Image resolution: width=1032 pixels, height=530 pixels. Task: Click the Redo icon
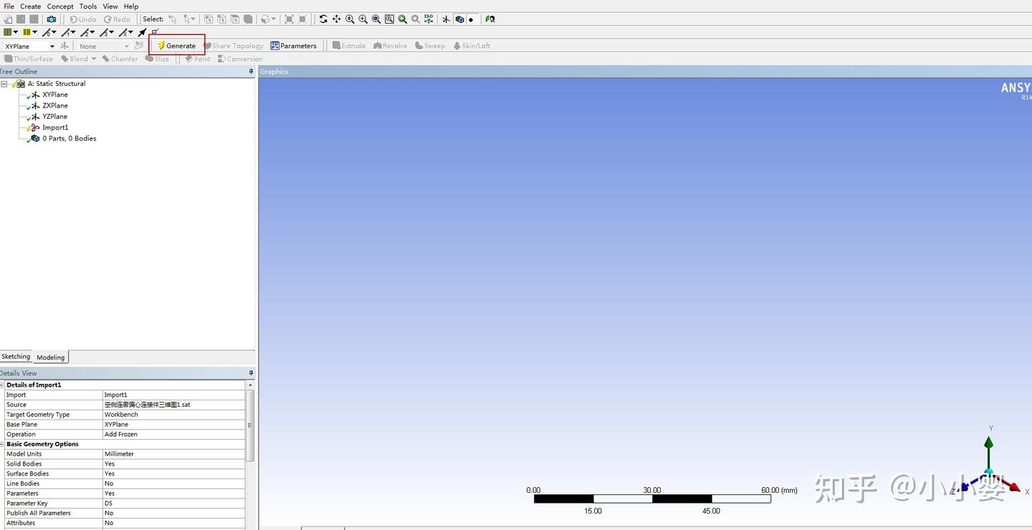coord(117,19)
